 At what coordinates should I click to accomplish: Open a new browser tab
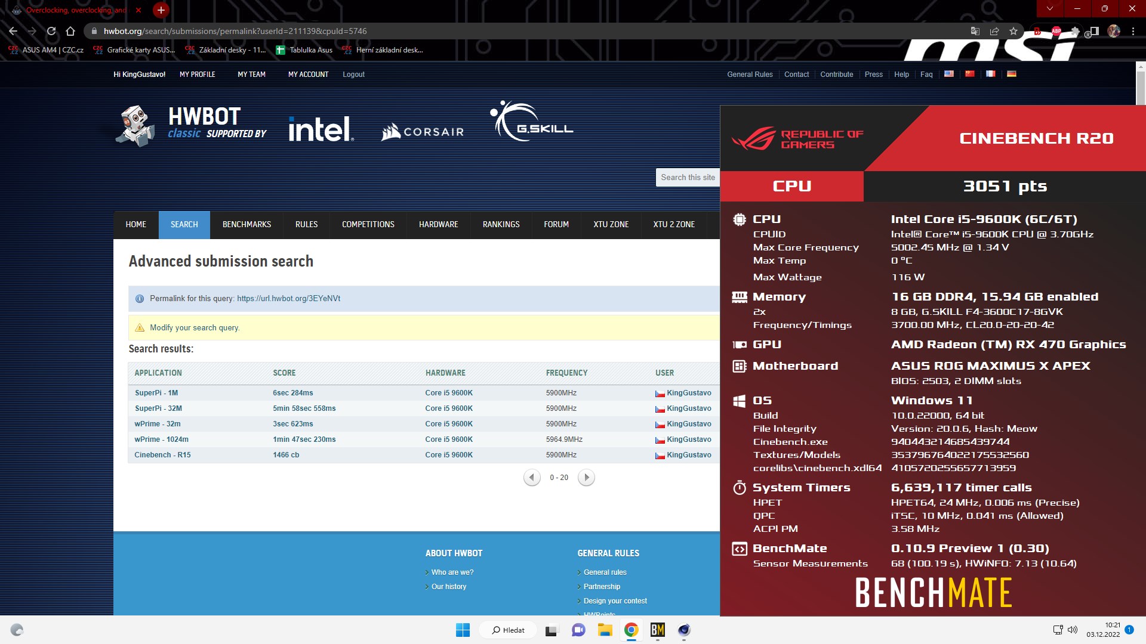click(161, 10)
